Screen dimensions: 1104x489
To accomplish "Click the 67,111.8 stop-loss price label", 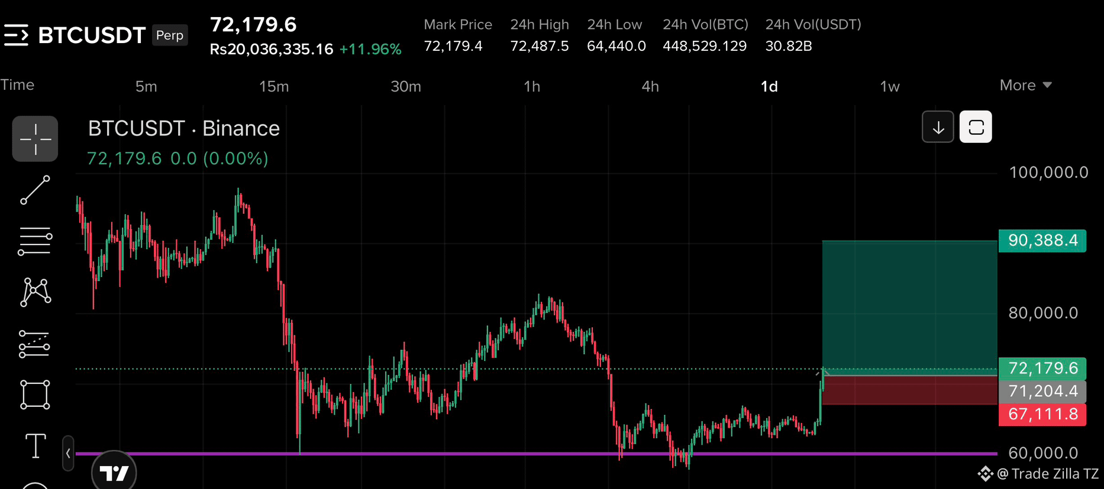I will coord(1042,414).
